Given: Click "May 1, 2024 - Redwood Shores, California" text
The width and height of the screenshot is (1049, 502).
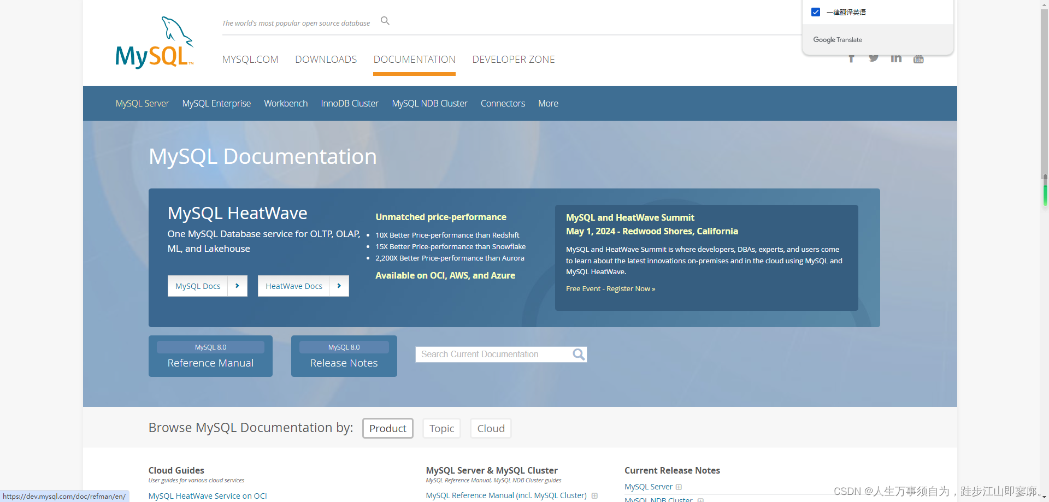Looking at the screenshot, I should click(652, 231).
